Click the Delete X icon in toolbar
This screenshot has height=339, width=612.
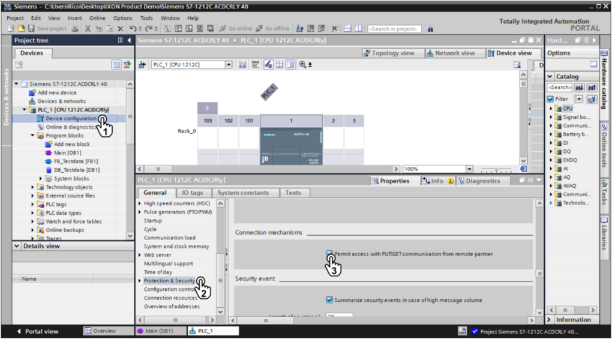[120, 28]
